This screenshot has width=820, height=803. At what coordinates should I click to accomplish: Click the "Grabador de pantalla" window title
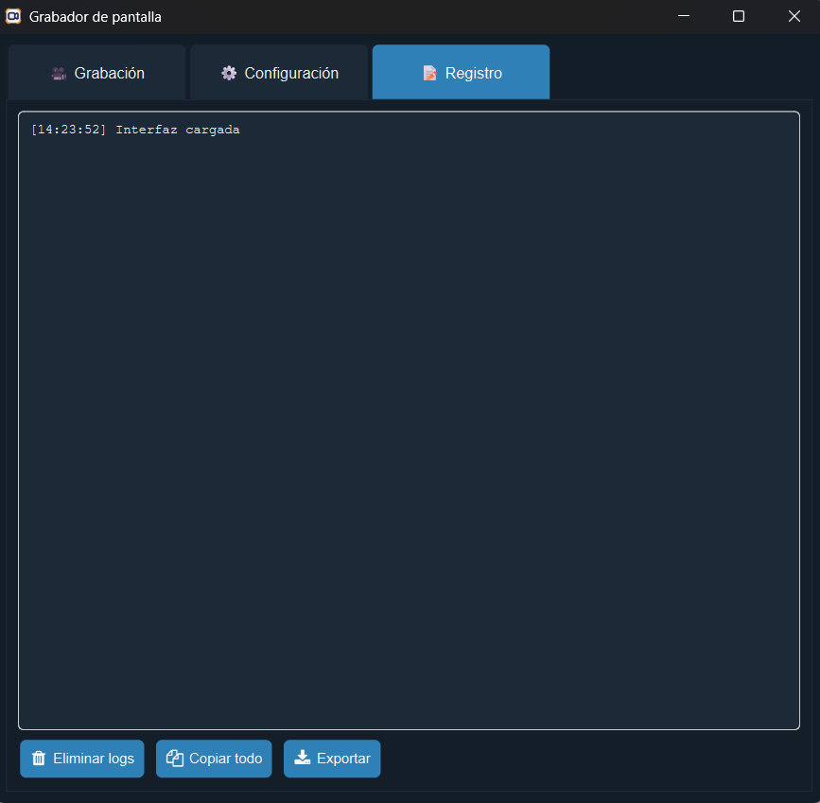[x=96, y=16]
